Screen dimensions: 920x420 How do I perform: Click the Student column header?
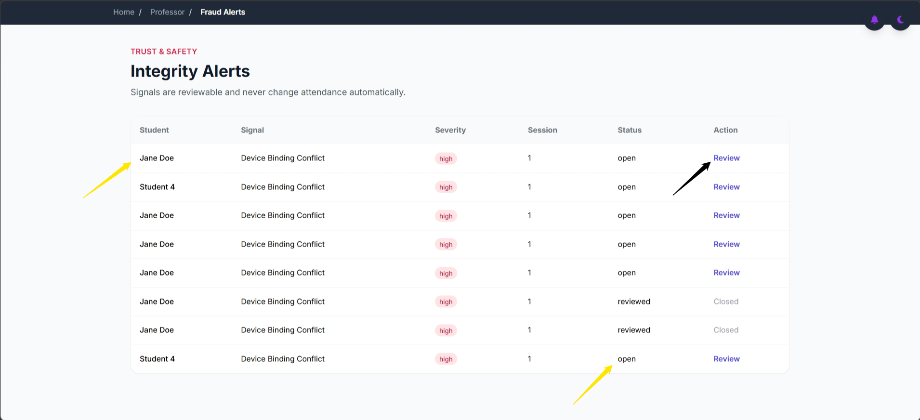[x=154, y=130]
